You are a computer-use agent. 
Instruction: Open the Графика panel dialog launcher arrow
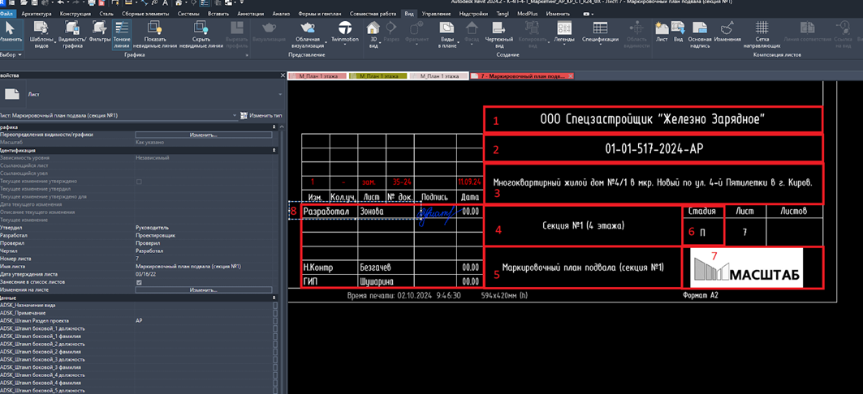(x=245, y=55)
